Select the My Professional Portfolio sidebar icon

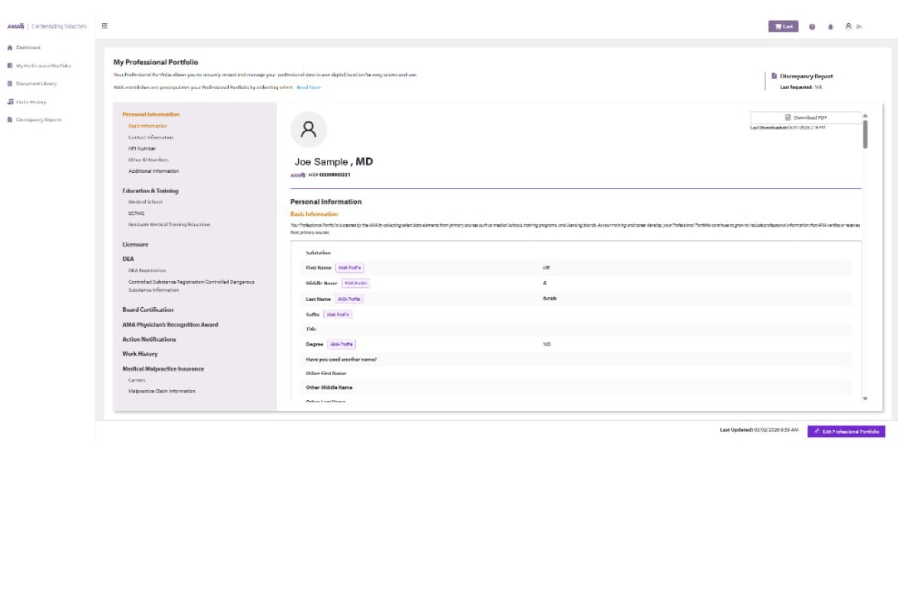(x=10, y=65)
